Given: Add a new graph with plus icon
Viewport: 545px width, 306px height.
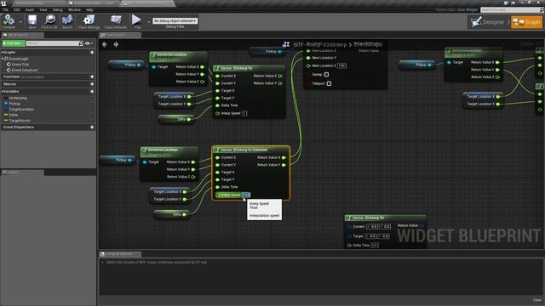Looking at the screenshot, I should coord(92,53).
